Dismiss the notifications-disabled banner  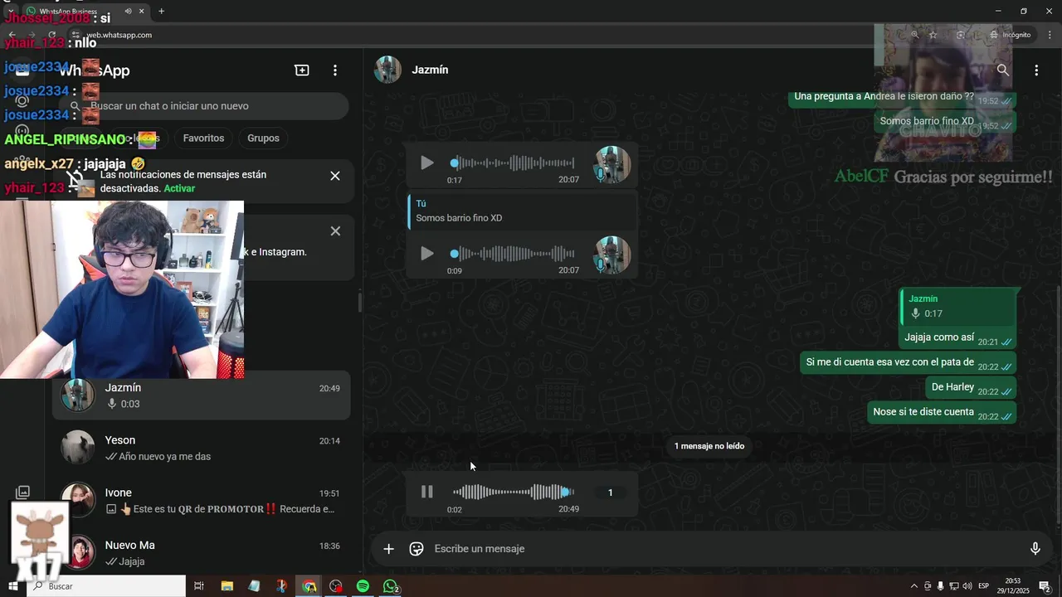pos(335,176)
